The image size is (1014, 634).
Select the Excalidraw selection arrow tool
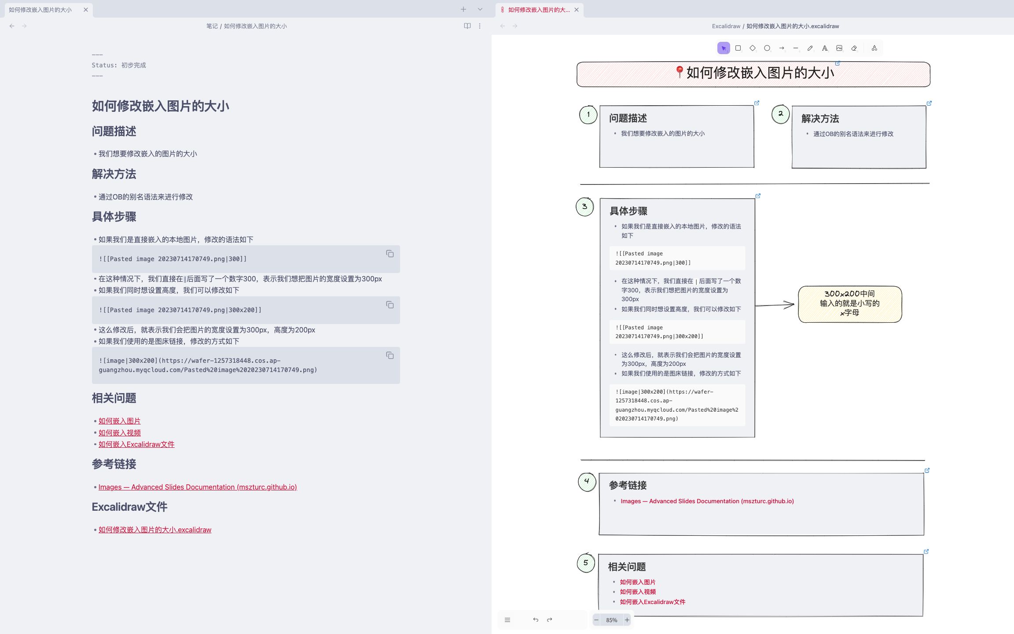[724, 48]
